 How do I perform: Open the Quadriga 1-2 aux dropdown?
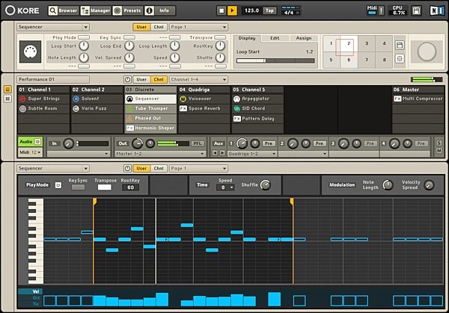point(252,154)
